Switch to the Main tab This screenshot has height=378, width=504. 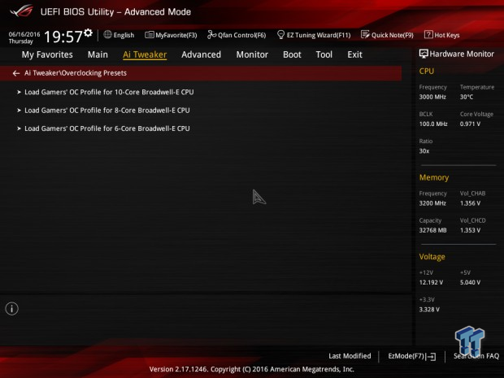tap(98, 54)
